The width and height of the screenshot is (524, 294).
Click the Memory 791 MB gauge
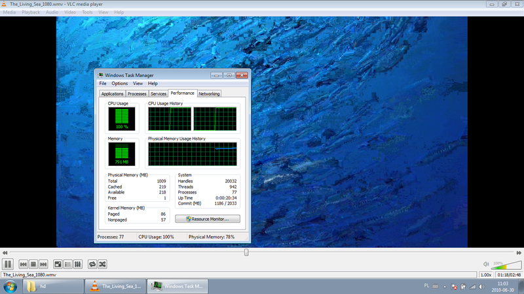tap(122, 154)
